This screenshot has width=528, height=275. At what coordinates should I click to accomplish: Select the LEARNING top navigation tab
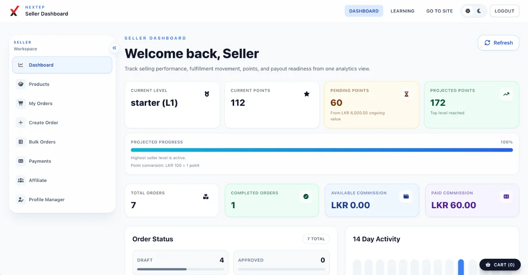click(403, 11)
